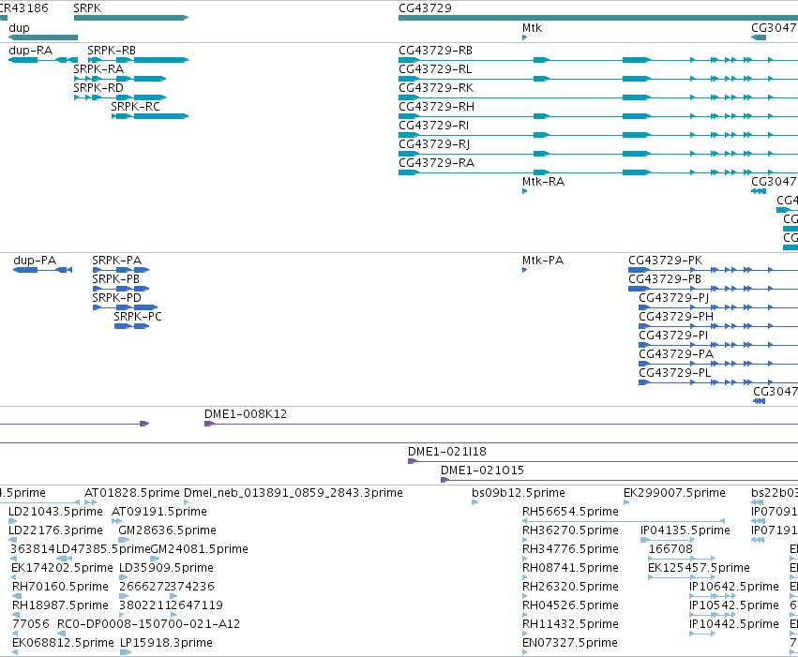This screenshot has width=798, height=657.
Task: Select EST IP04135.5prime
Action: click(685, 530)
